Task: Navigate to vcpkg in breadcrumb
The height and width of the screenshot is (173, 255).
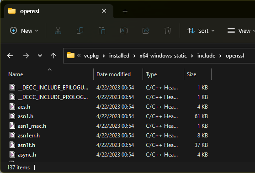Action: (91, 56)
